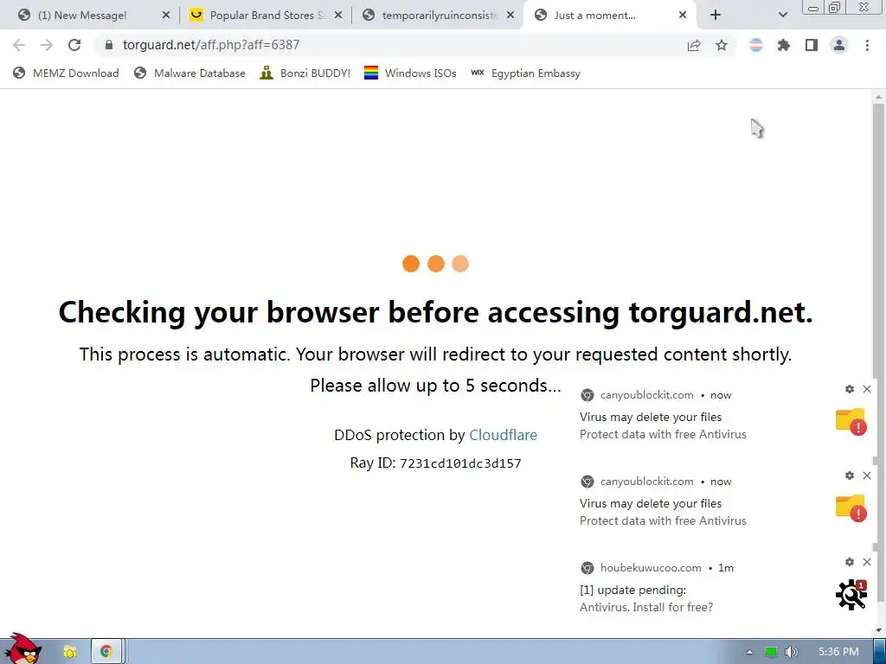Image resolution: width=886 pixels, height=664 pixels.
Task: Open a new tab with plus button
Action: (716, 16)
